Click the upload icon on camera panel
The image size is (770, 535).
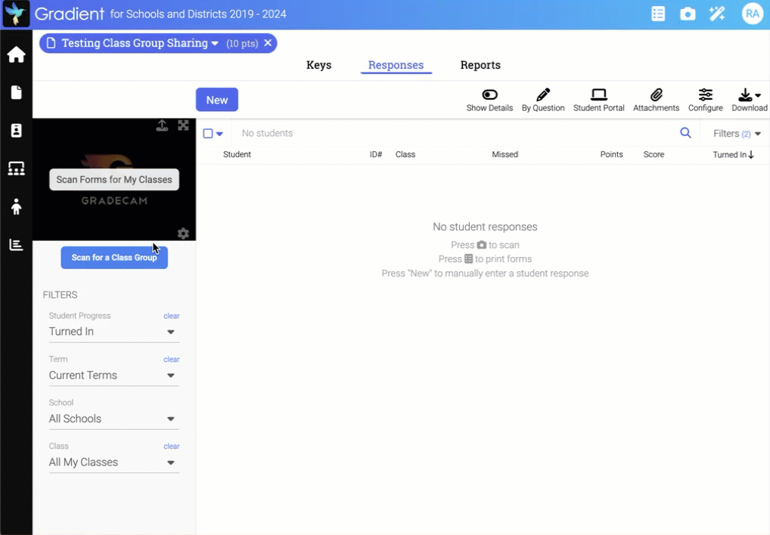[162, 125]
